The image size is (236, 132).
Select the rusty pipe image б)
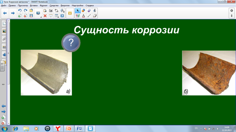(209, 73)
